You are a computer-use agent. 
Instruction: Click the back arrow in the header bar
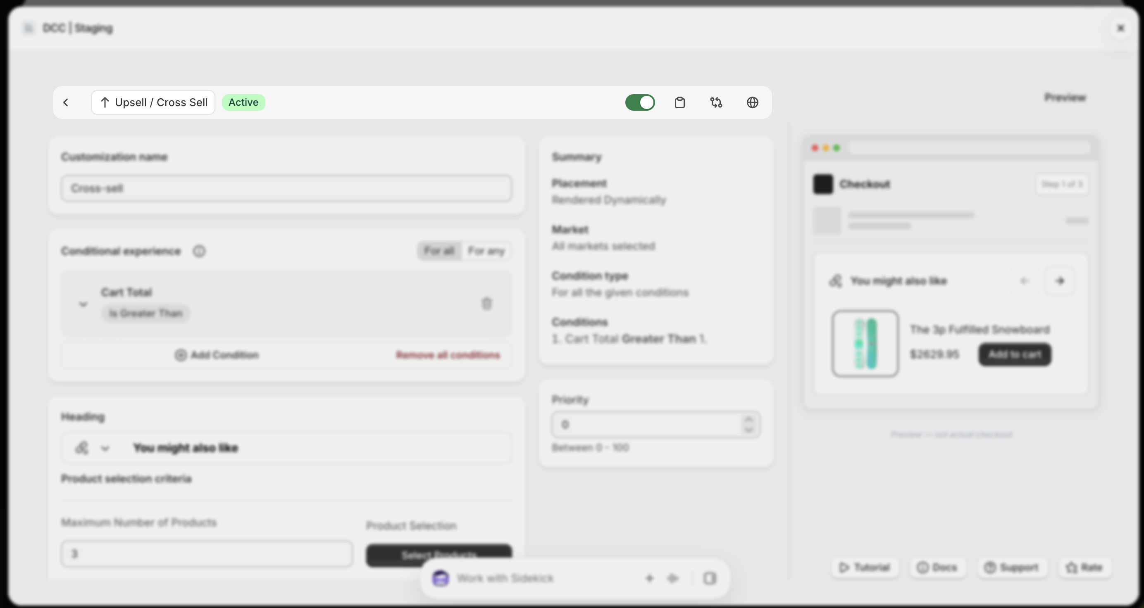coord(66,102)
